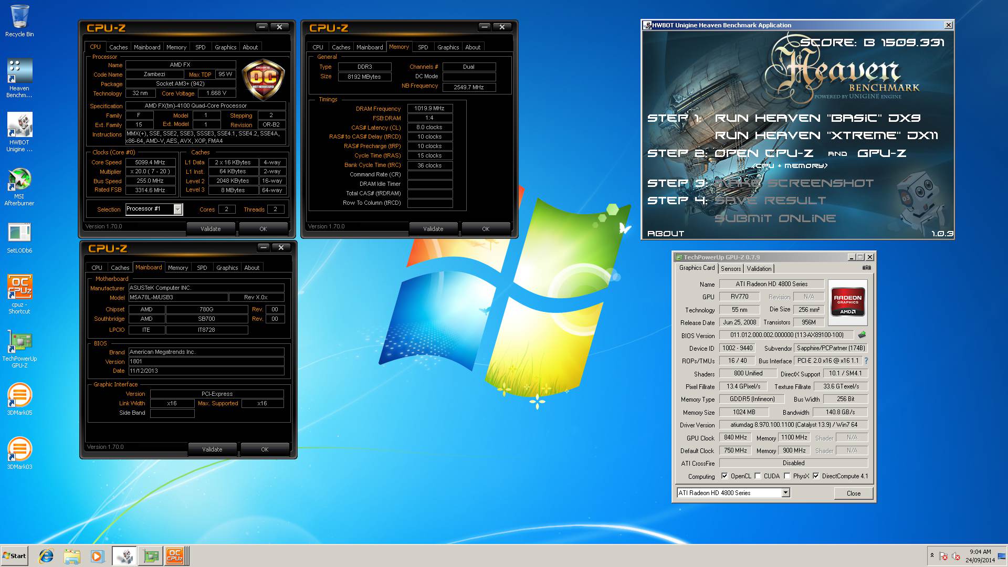Click Take Screenshot in HWBOT step 3
This screenshot has width=1008, height=567.
coord(794,183)
